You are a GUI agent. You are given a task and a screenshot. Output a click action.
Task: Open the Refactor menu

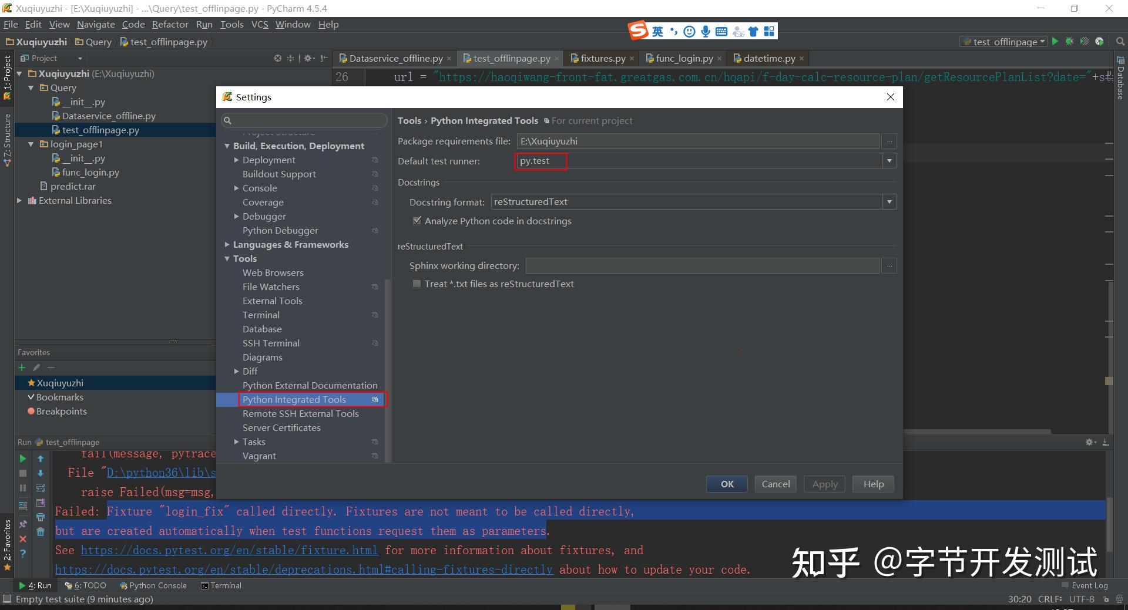click(170, 24)
